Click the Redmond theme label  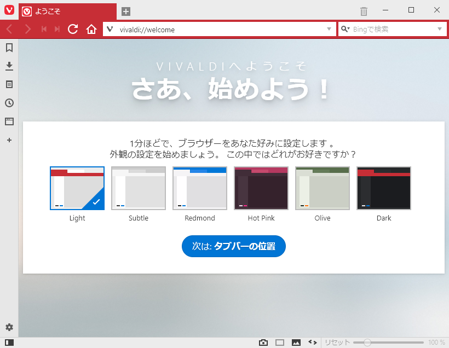coord(200,218)
